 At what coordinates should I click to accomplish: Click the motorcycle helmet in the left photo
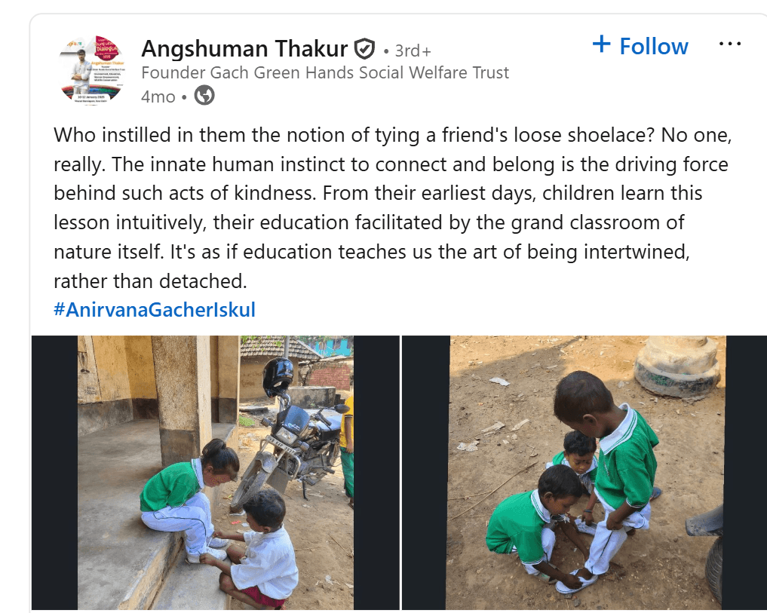pos(278,375)
